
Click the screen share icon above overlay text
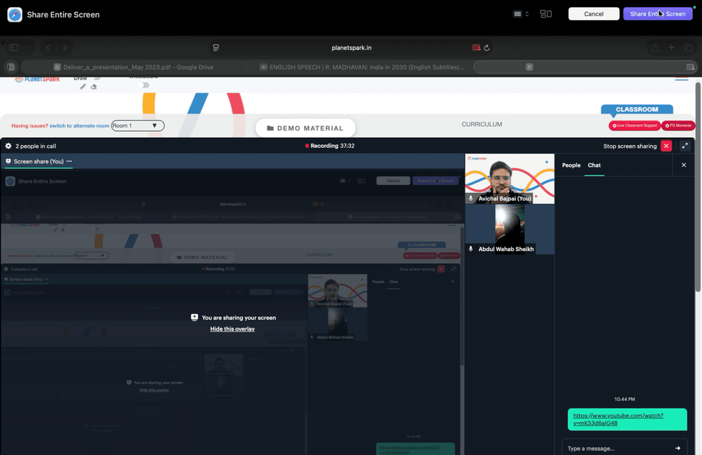(194, 317)
